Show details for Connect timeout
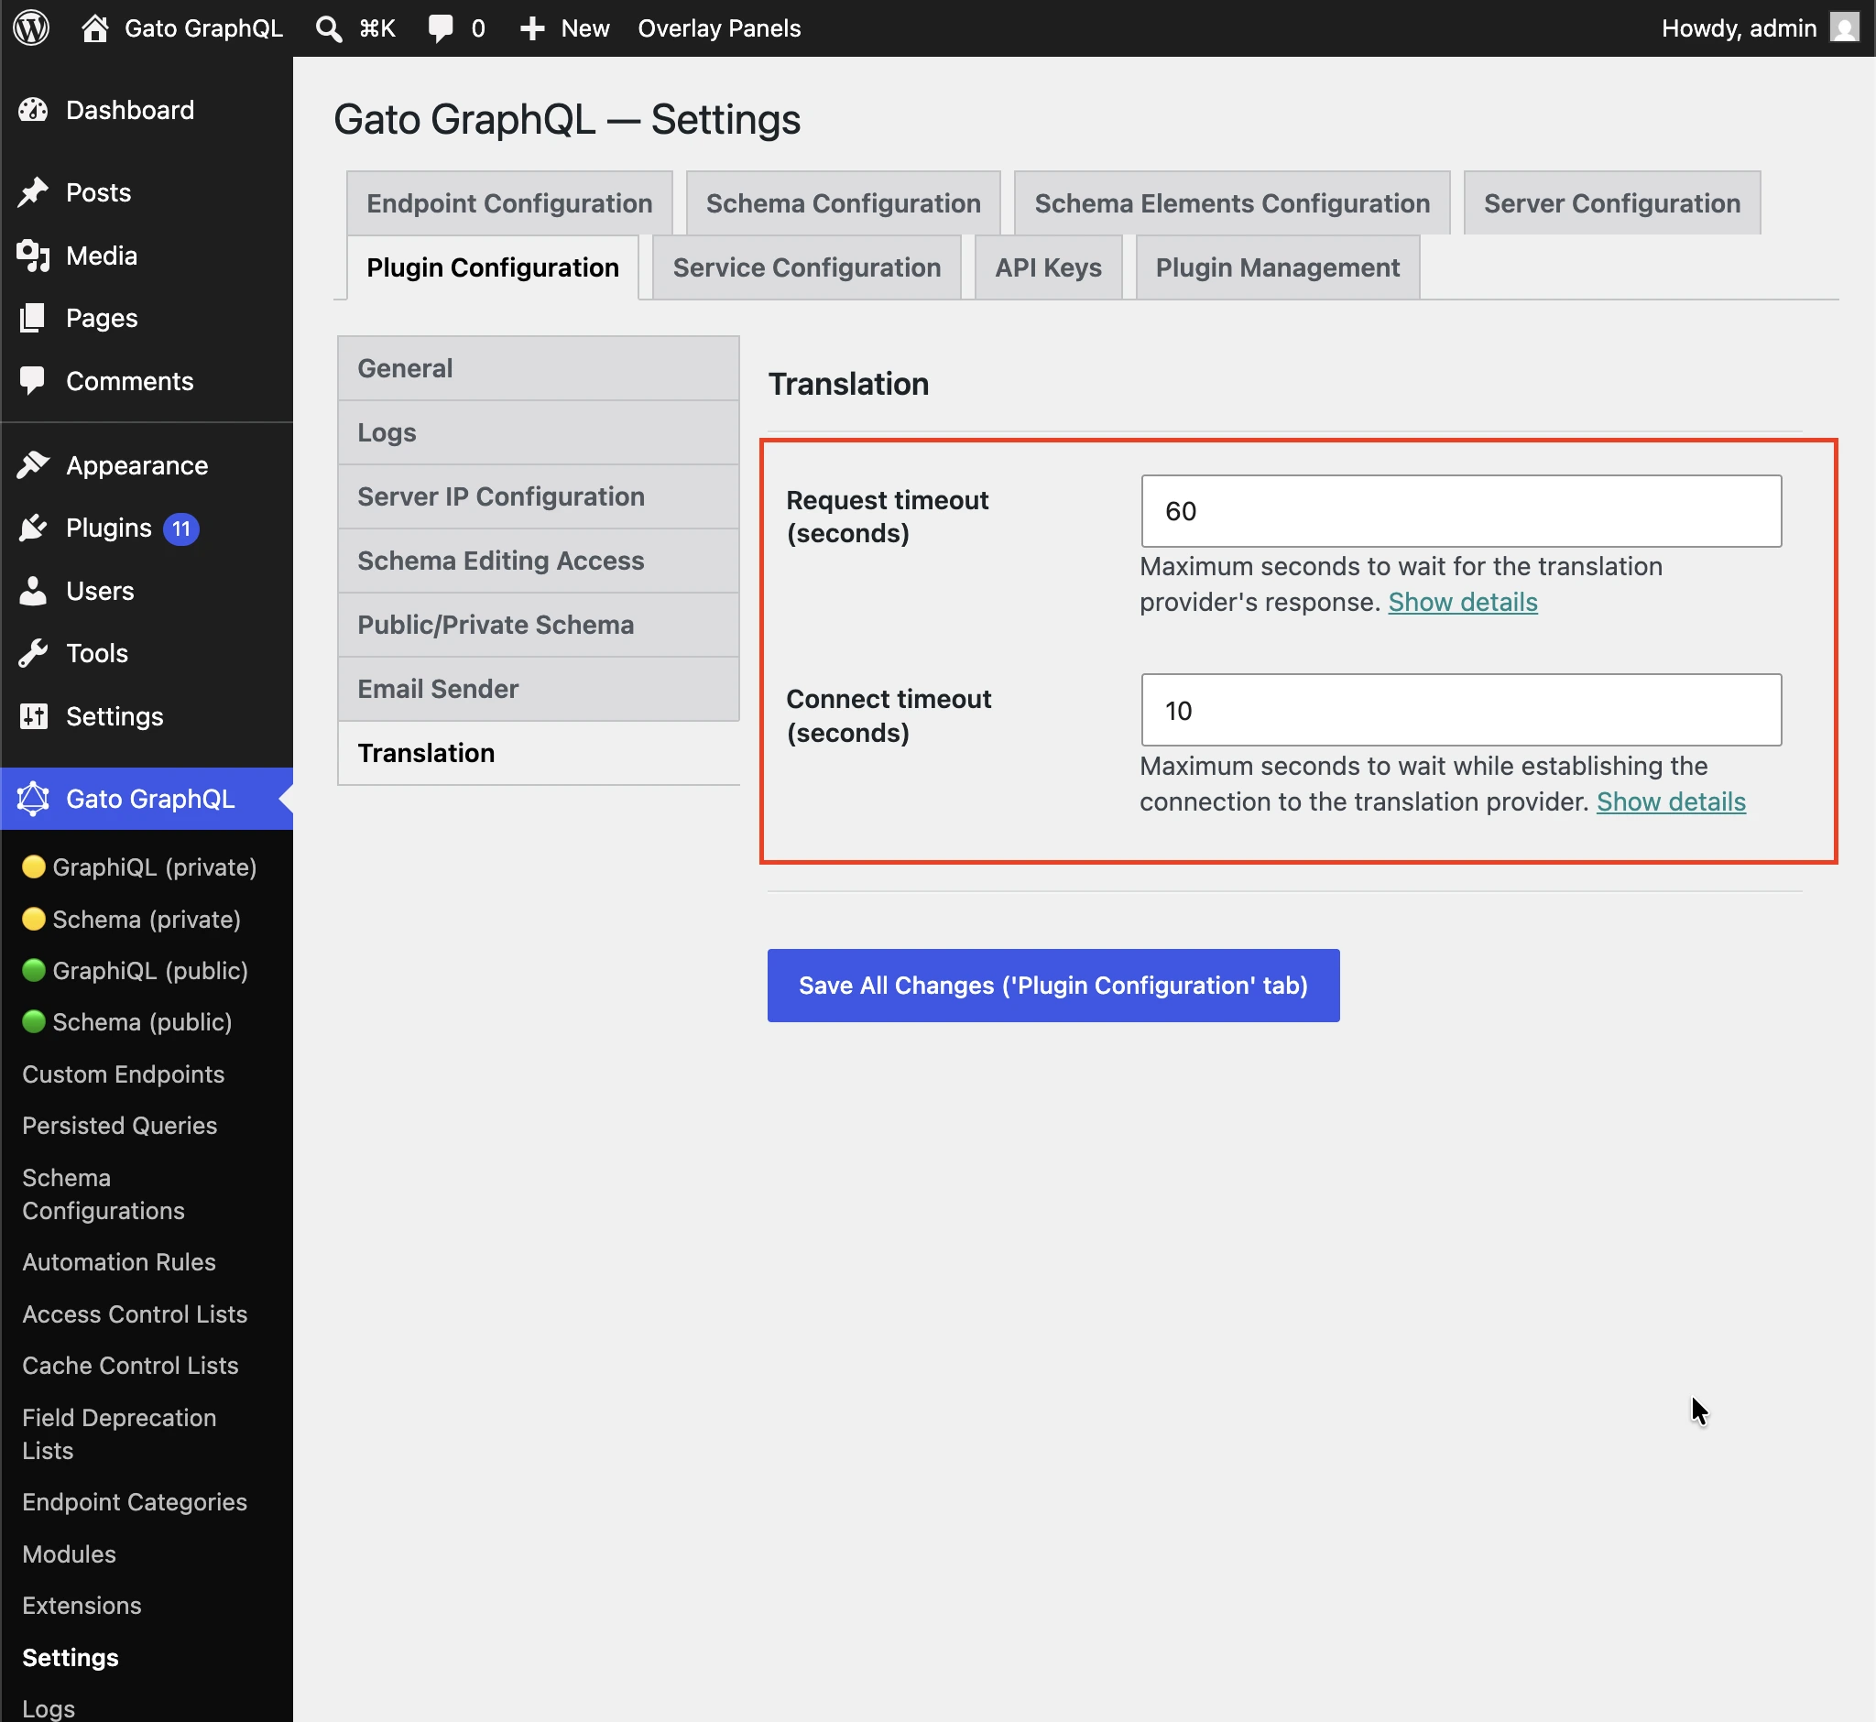Viewport: 1876px width, 1722px height. (x=1671, y=801)
